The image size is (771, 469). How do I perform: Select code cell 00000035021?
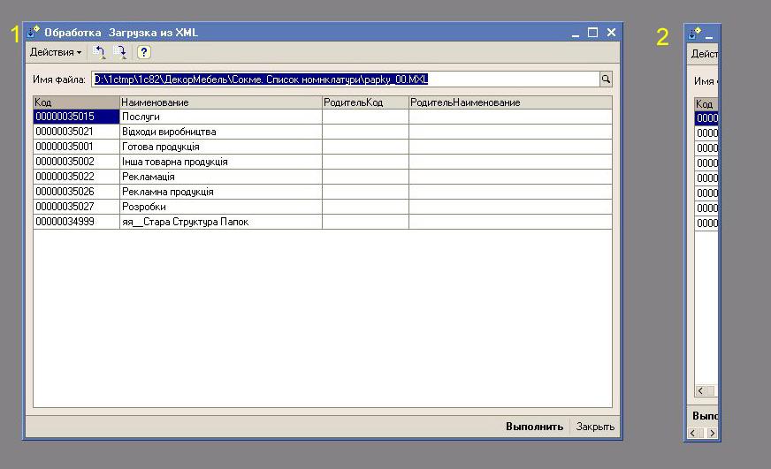click(76, 132)
